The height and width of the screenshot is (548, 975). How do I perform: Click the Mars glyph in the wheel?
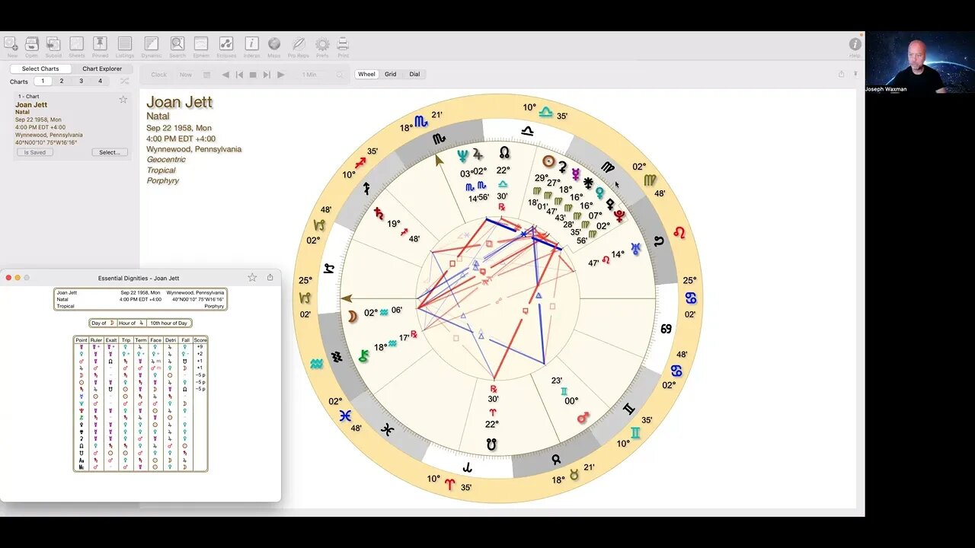click(583, 417)
